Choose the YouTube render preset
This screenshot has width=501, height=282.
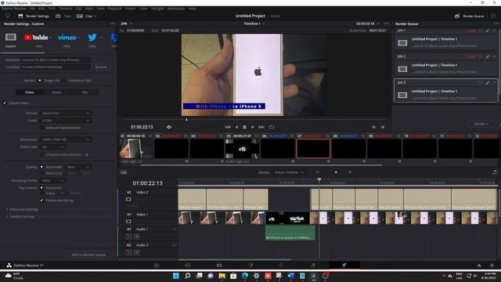click(36, 38)
